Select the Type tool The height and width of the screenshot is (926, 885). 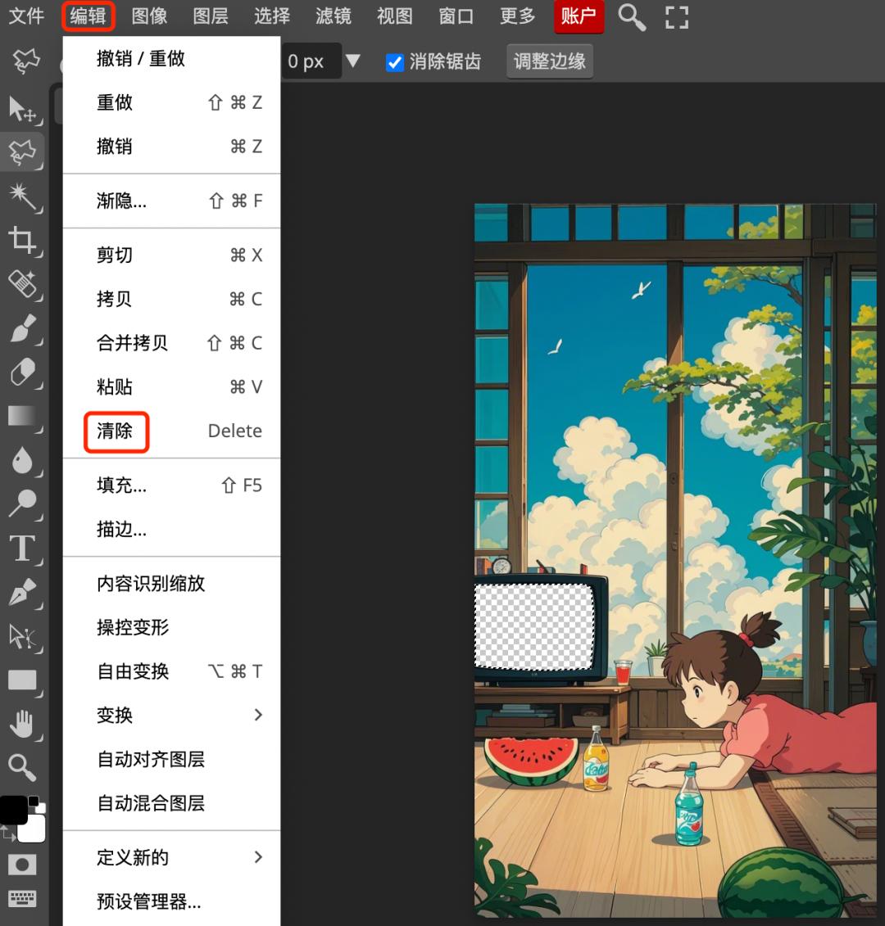[x=22, y=548]
